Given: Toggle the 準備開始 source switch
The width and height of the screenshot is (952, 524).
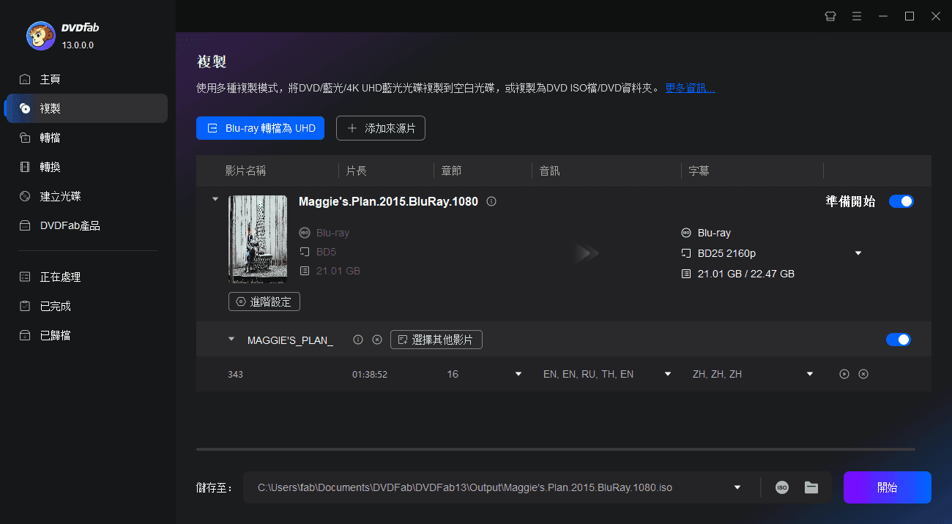Looking at the screenshot, I should [901, 201].
